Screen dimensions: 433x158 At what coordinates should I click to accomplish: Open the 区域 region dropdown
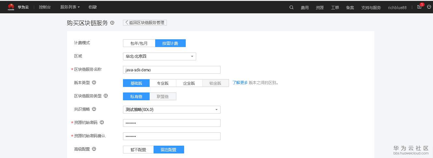click(159, 56)
